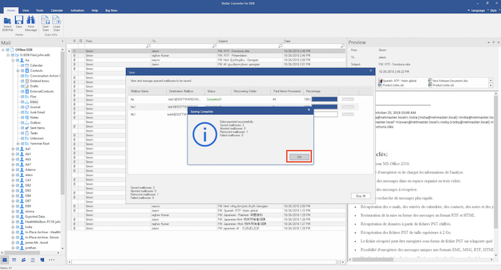Viewport: 501px width, 270px height.
Task: Click search magnifier in Subject column filter
Action: pyautogui.click(x=280, y=46)
